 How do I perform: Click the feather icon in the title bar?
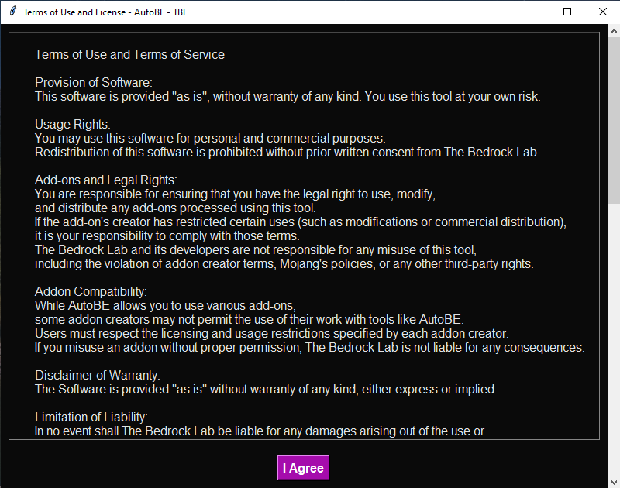tap(12, 12)
